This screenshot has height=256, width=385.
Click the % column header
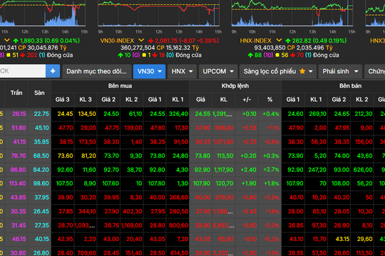click(x=269, y=100)
